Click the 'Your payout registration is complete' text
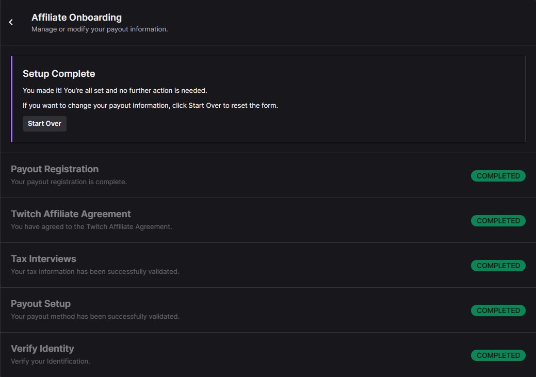The width and height of the screenshot is (536, 377). (x=69, y=182)
